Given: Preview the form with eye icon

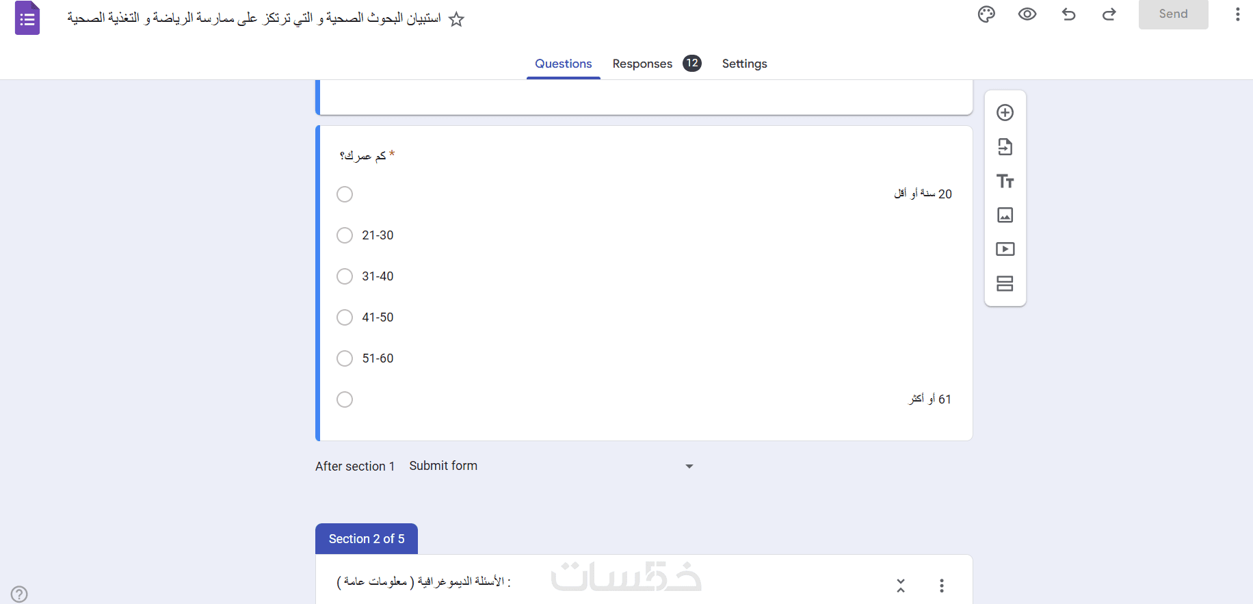Looking at the screenshot, I should [x=1027, y=14].
